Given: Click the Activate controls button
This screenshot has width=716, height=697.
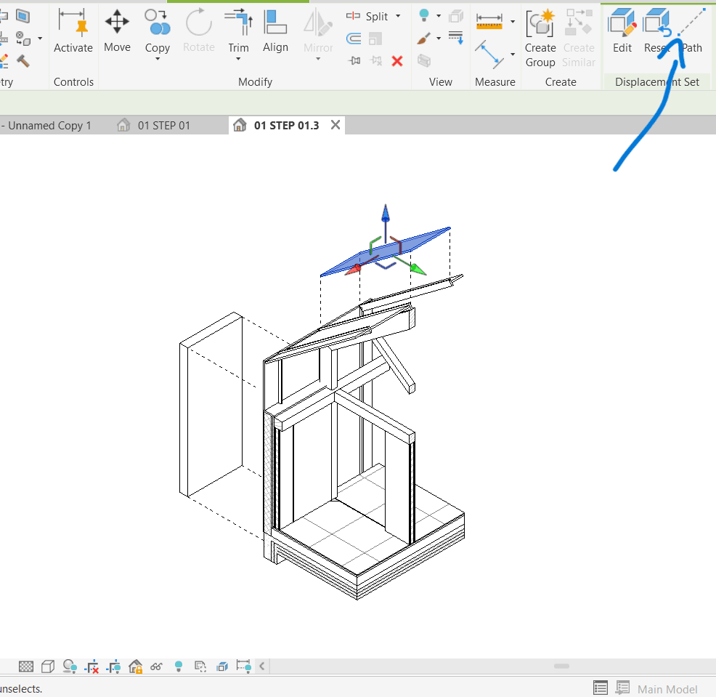Looking at the screenshot, I should (x=73, y=31).
